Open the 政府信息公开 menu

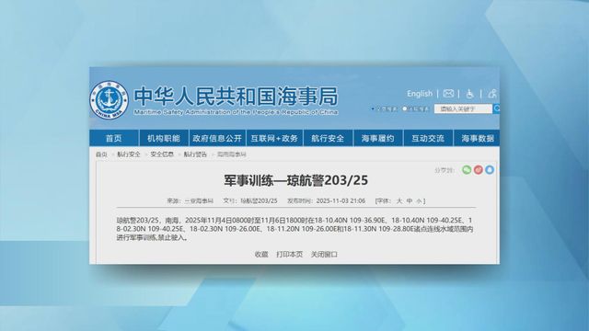pyautogui.click(x=217, y=138)
